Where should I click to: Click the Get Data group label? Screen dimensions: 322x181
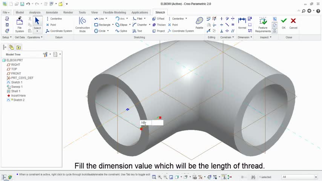[x=20, y=37]
